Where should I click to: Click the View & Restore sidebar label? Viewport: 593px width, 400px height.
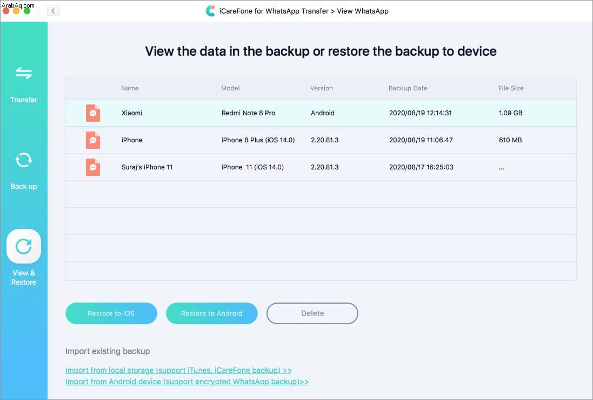click(x=23, y=277)
